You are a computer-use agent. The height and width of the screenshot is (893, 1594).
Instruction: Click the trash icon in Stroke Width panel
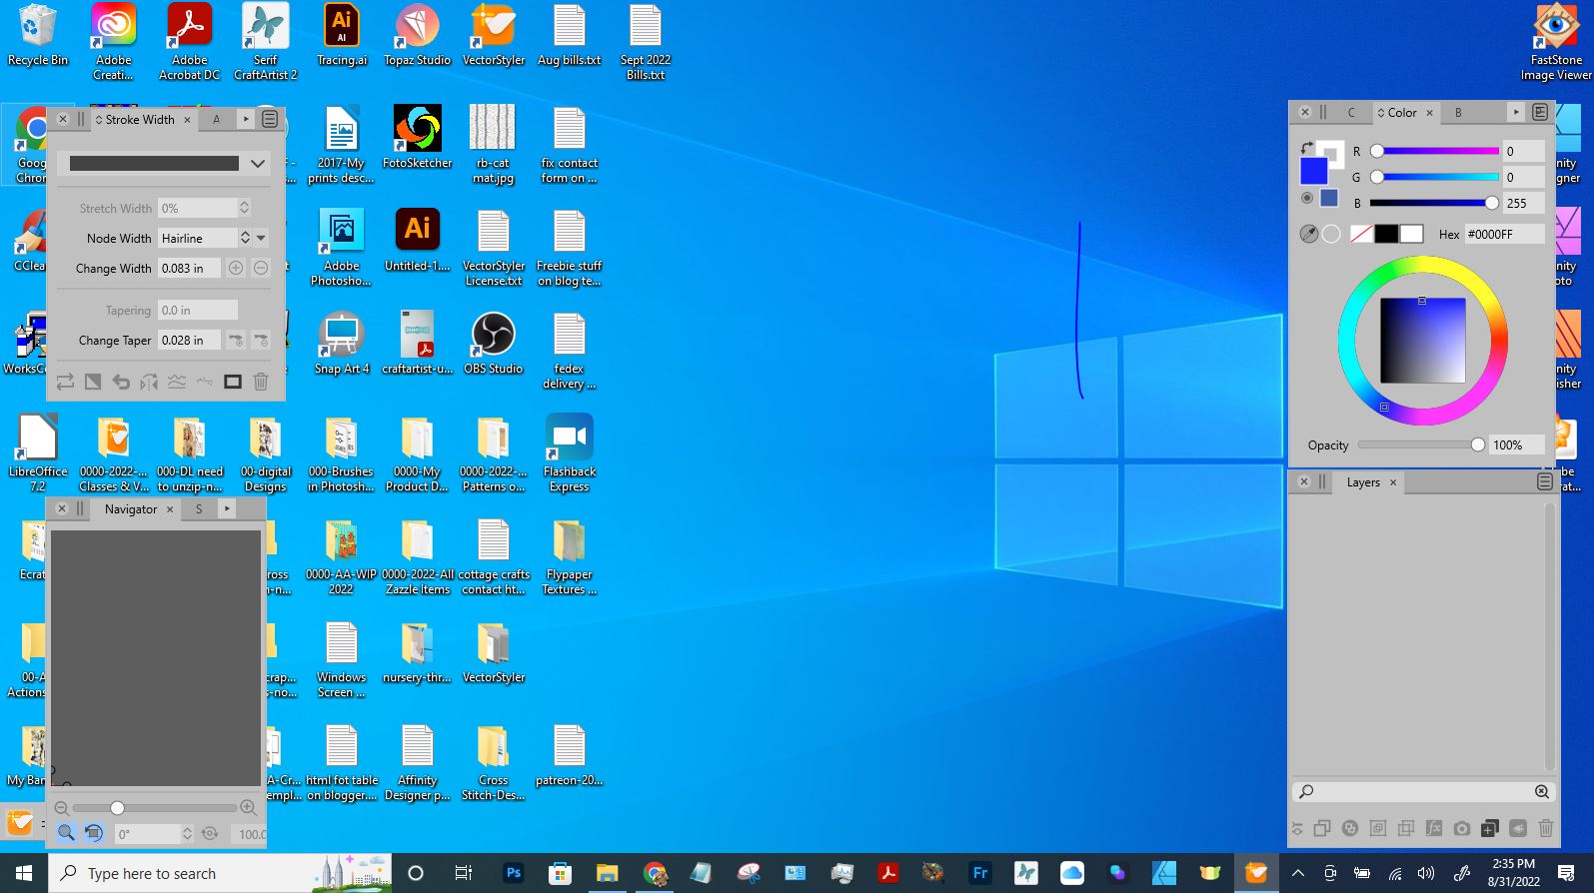[261, 382]
